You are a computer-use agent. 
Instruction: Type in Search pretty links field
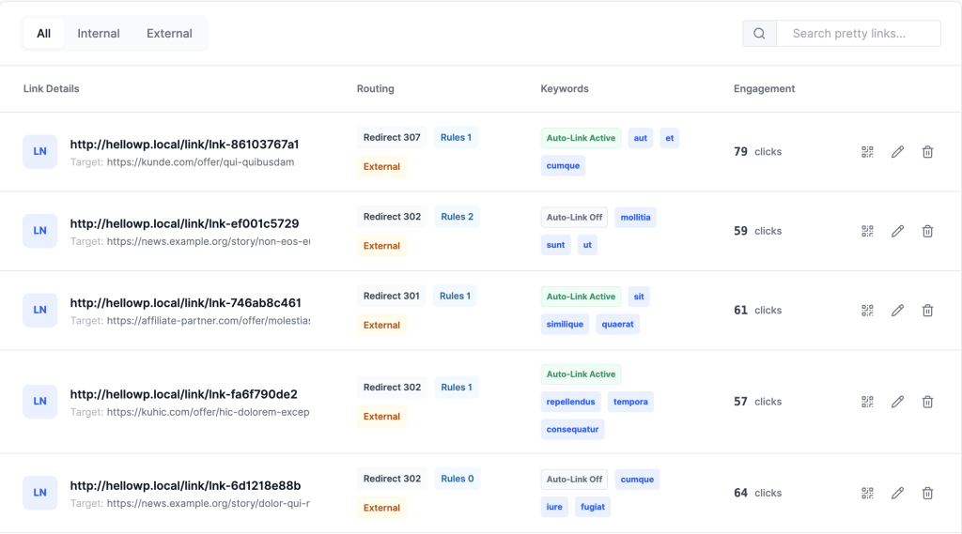(858, 34)
